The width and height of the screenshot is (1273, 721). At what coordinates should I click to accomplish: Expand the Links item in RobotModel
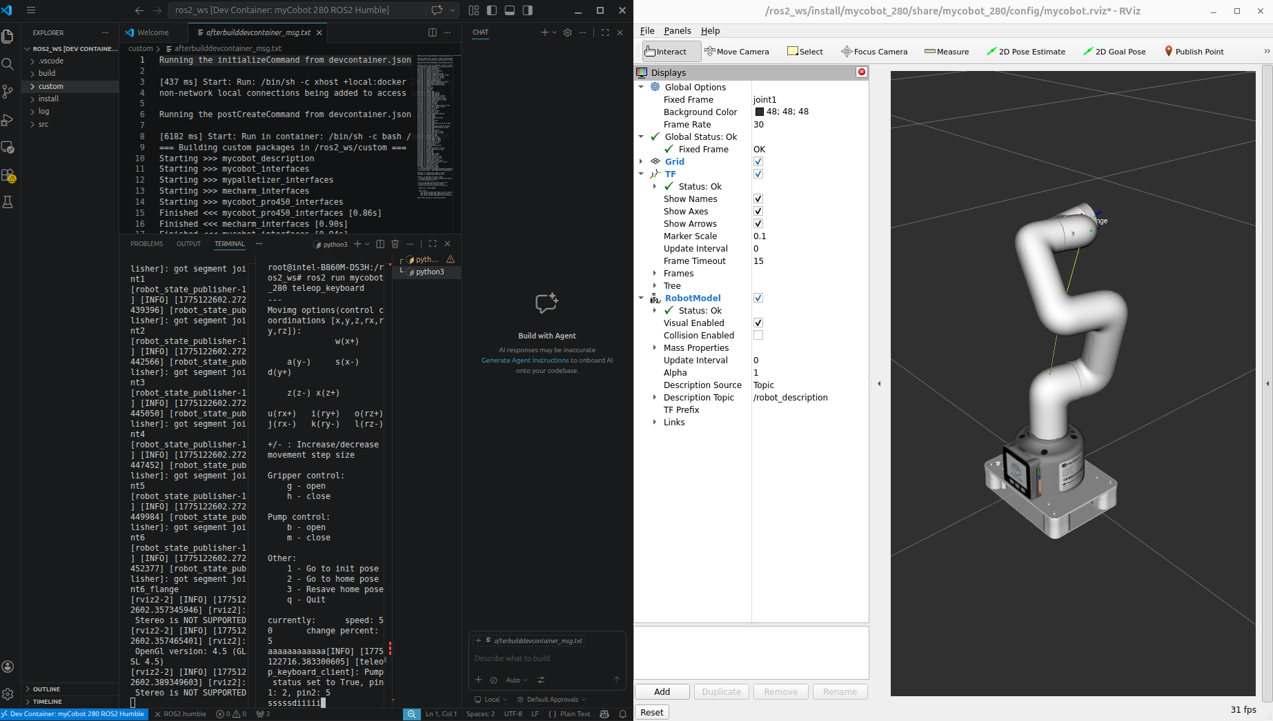655,423
